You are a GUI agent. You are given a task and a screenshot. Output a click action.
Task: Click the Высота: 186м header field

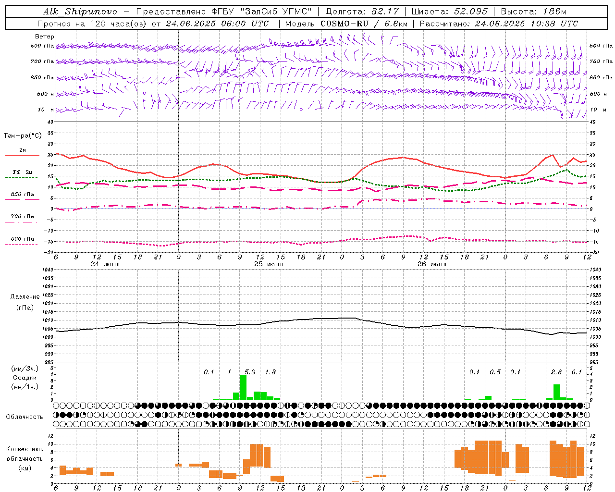point(533,12)
